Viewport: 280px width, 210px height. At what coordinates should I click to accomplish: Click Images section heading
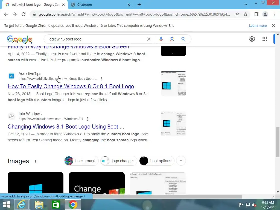pyautogui.click(x=18, y=161)
